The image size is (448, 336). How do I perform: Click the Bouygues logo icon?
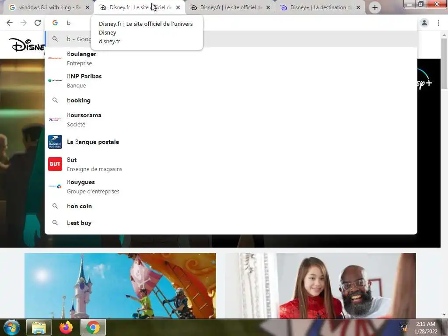click(x=55, y=186)
